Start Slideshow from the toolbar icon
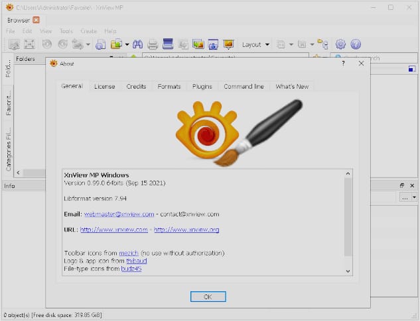This screenshot has width=420, height=321. [228, 44]
